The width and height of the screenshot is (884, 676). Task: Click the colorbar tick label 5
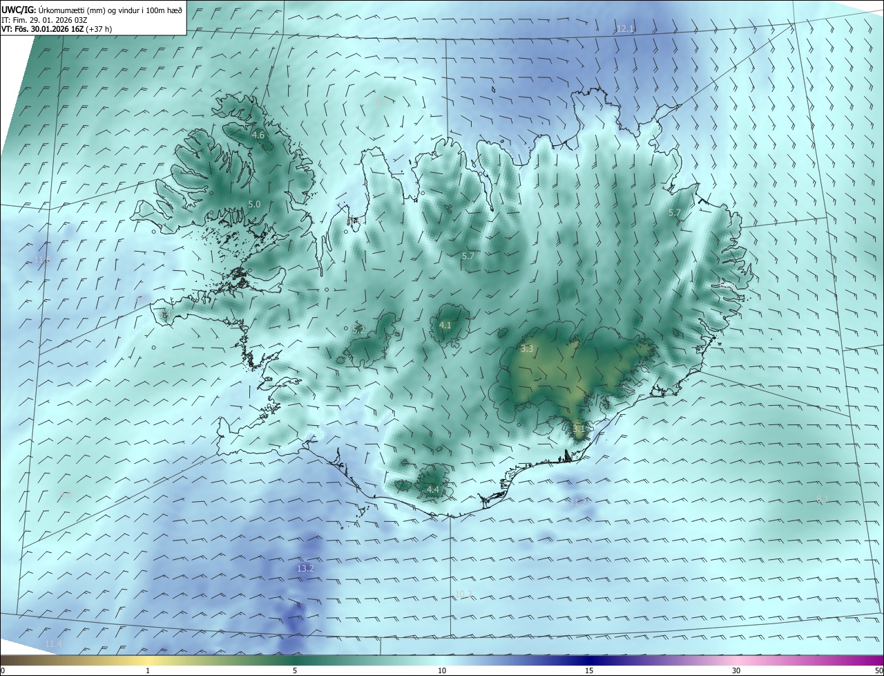(295, 670)
